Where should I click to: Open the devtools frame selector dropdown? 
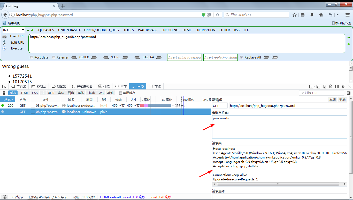pos(312,86)
